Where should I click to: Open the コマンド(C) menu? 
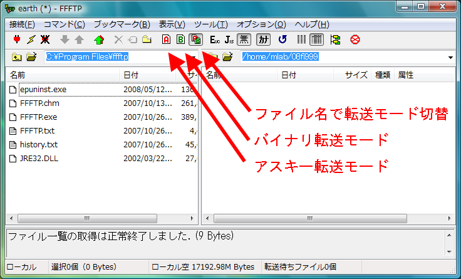(x=64, y=24)
